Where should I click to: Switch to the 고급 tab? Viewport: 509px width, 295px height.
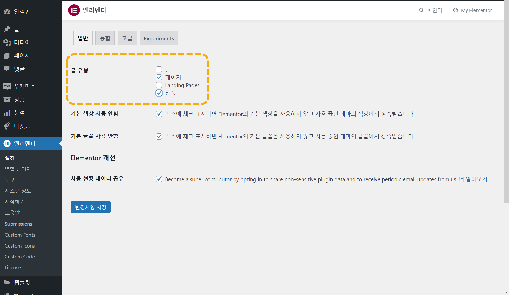[x=127, y=38]
